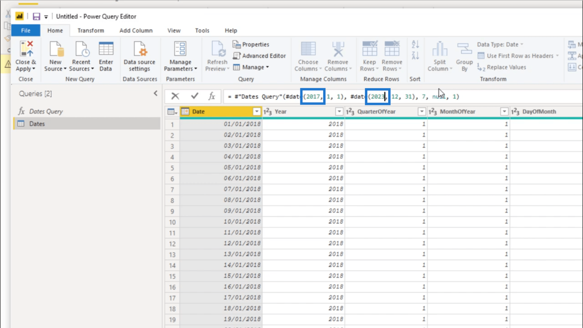Image resolution: width=583 pixels, height=328 pixels.
Task: Open the MonthOfYear column filter dropdown
Action: [504, 111]
